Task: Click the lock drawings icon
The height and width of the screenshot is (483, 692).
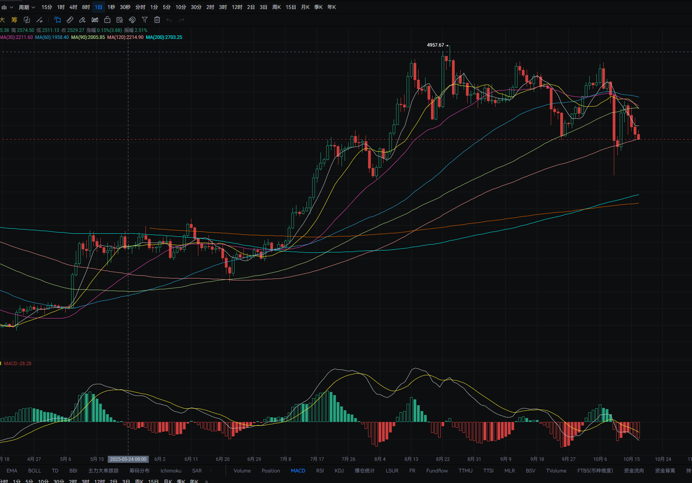Action: click(x=107, y=20)
